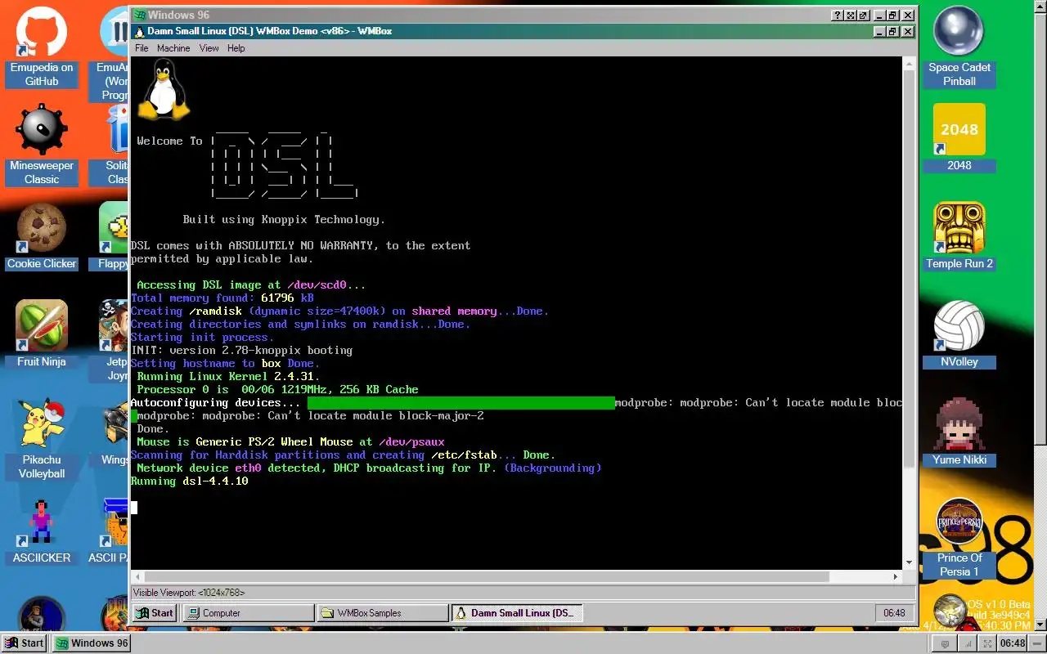Open Pikachu Volleyball desktop icon
Viewport: 1047px width, 654px height.
click(x=41, y=439)
